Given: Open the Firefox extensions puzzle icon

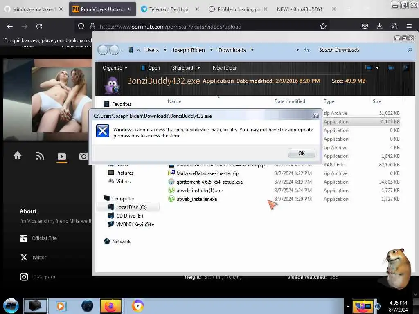Looking at the screenshot, I should (394, 26).
